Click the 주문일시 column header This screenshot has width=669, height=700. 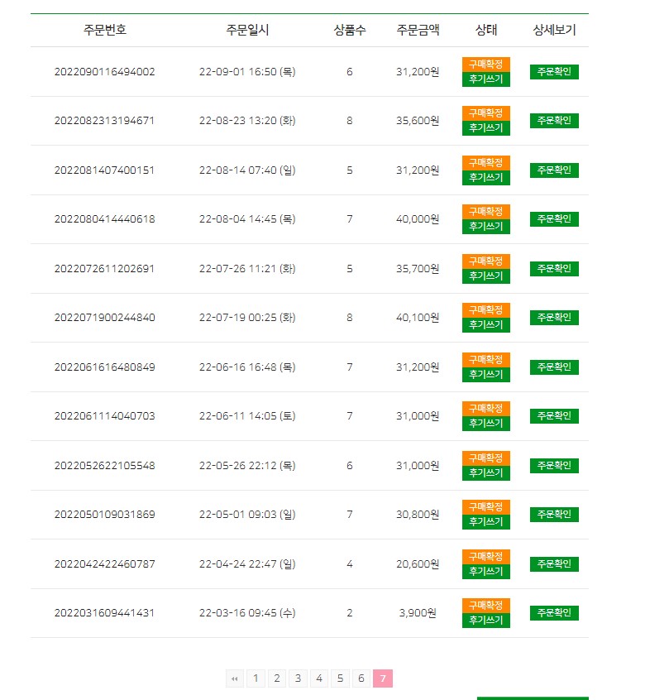(248, 30)
